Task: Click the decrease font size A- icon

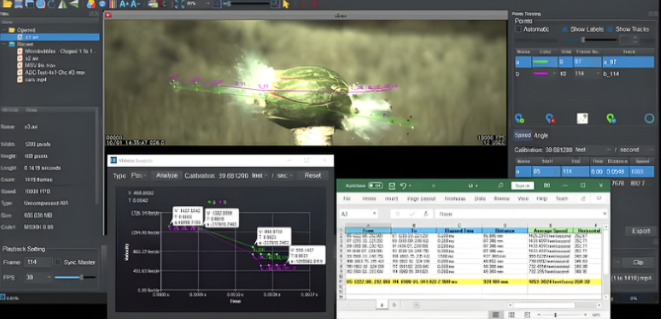Action: click(x=136, y=4)
